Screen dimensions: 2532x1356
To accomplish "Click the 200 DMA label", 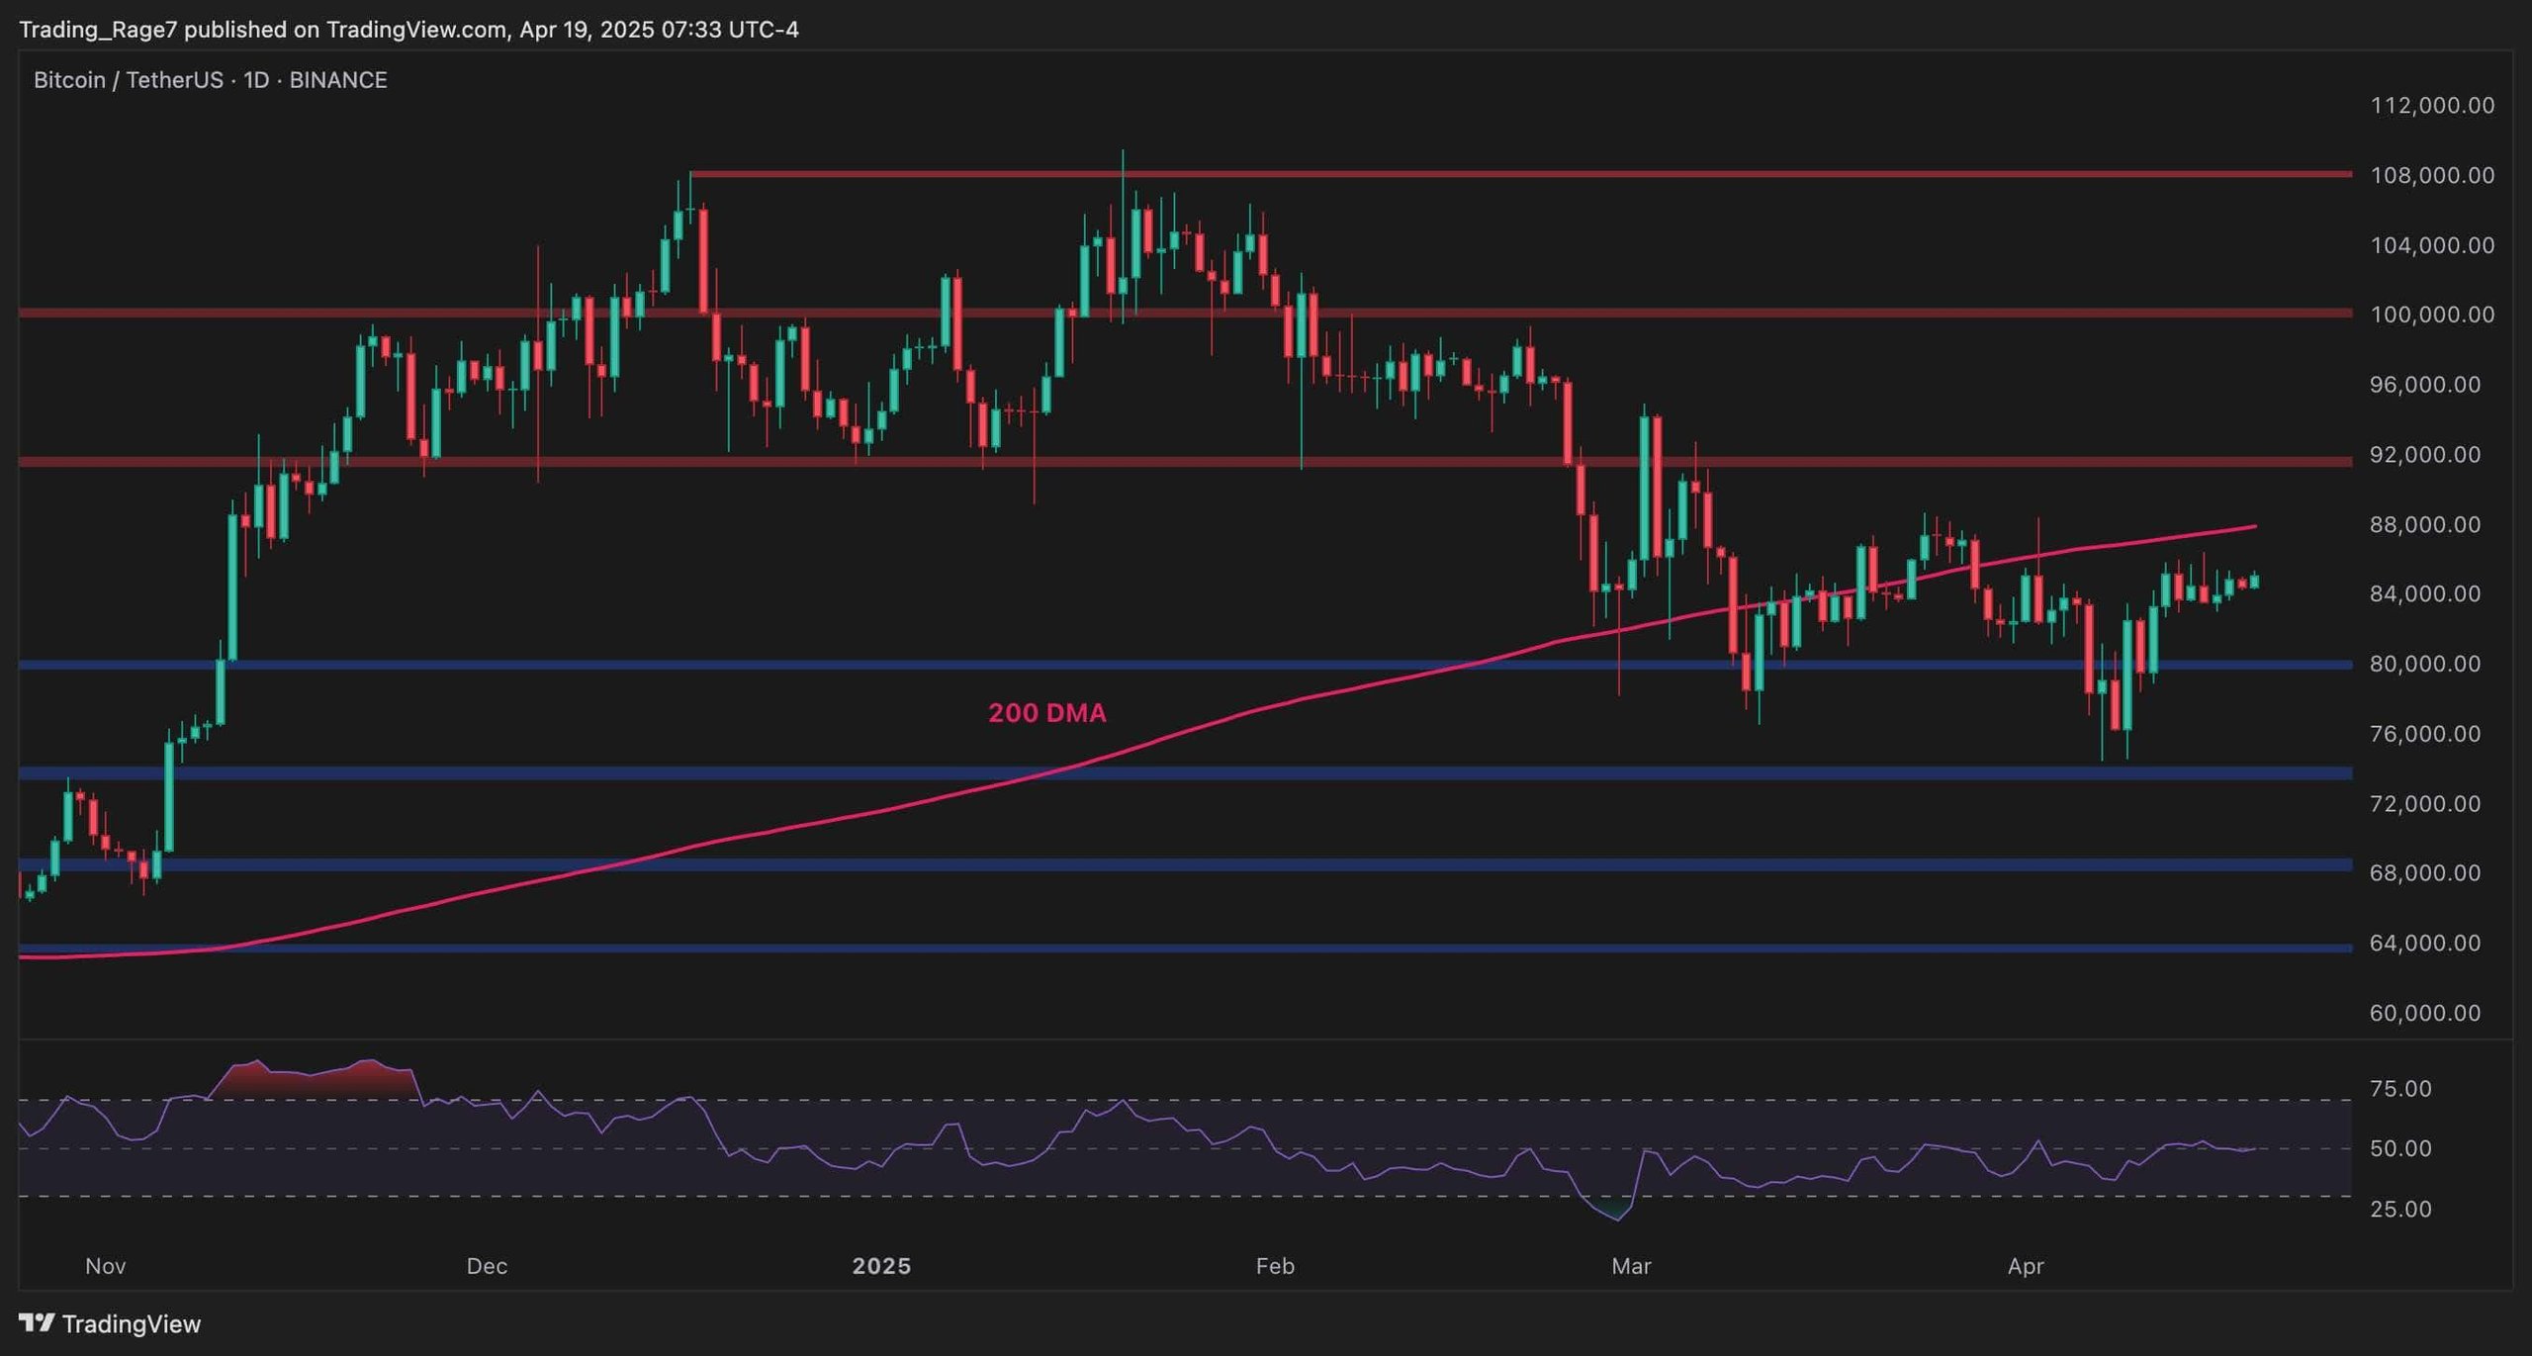I will 1046,712.
